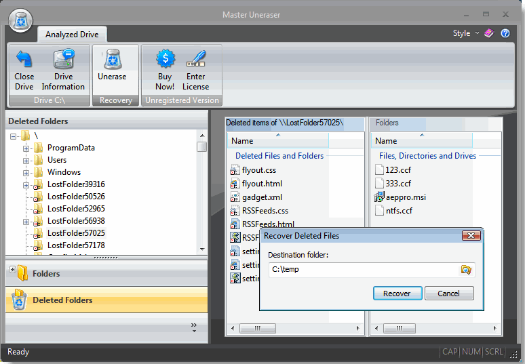
Task: Expand the Windows folder node
Action: click(26, 173)
